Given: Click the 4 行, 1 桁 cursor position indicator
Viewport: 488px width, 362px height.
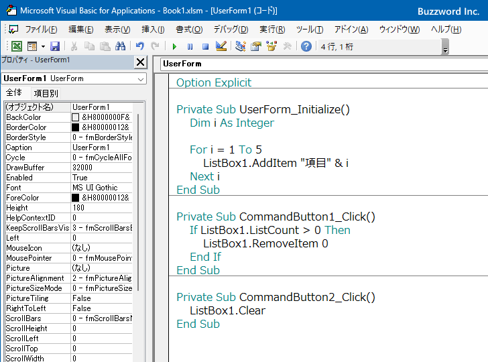Looking at the screenshot, I should coord(337,47).
